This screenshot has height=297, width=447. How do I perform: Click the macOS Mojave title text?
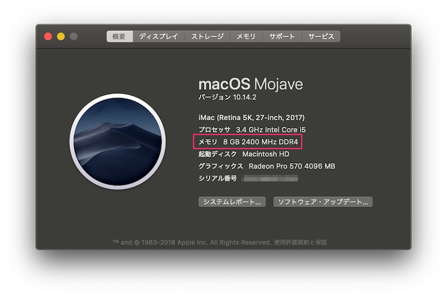[x=251, y=84]
